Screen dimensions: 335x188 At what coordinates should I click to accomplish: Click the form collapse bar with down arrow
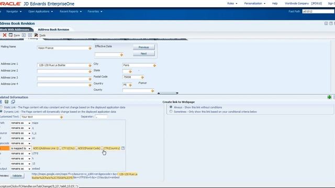(x=167, y=93)
